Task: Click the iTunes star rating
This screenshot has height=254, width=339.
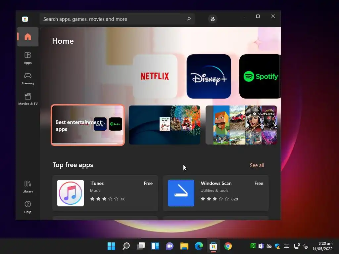Action: click(x=104, y=199)
